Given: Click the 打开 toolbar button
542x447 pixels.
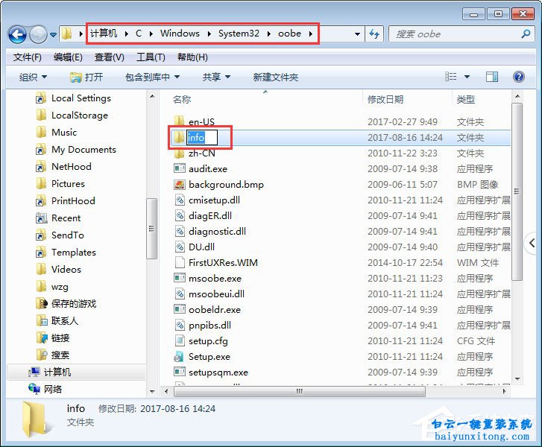Looking at the screenshot, I should pyautogui.click(x=86, y=77).
